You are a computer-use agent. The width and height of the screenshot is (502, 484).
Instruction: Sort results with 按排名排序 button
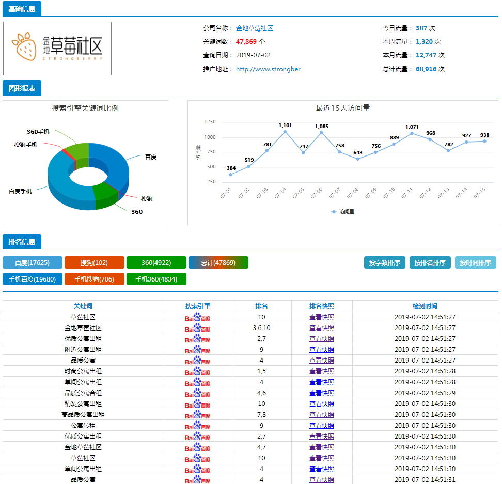click(430, 262)
